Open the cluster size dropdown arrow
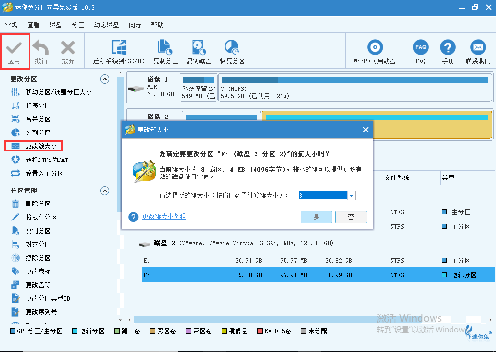 click(351, 196)
